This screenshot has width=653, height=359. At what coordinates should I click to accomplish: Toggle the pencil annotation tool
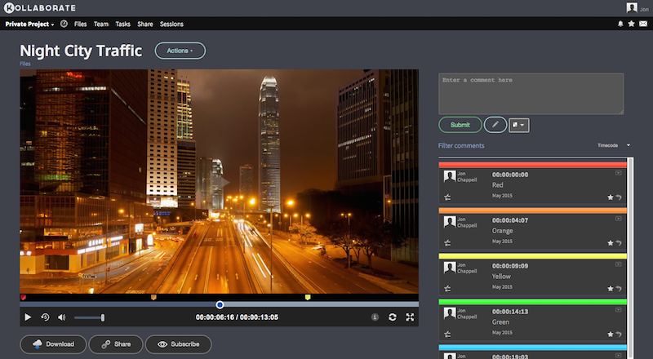point(495,125)
